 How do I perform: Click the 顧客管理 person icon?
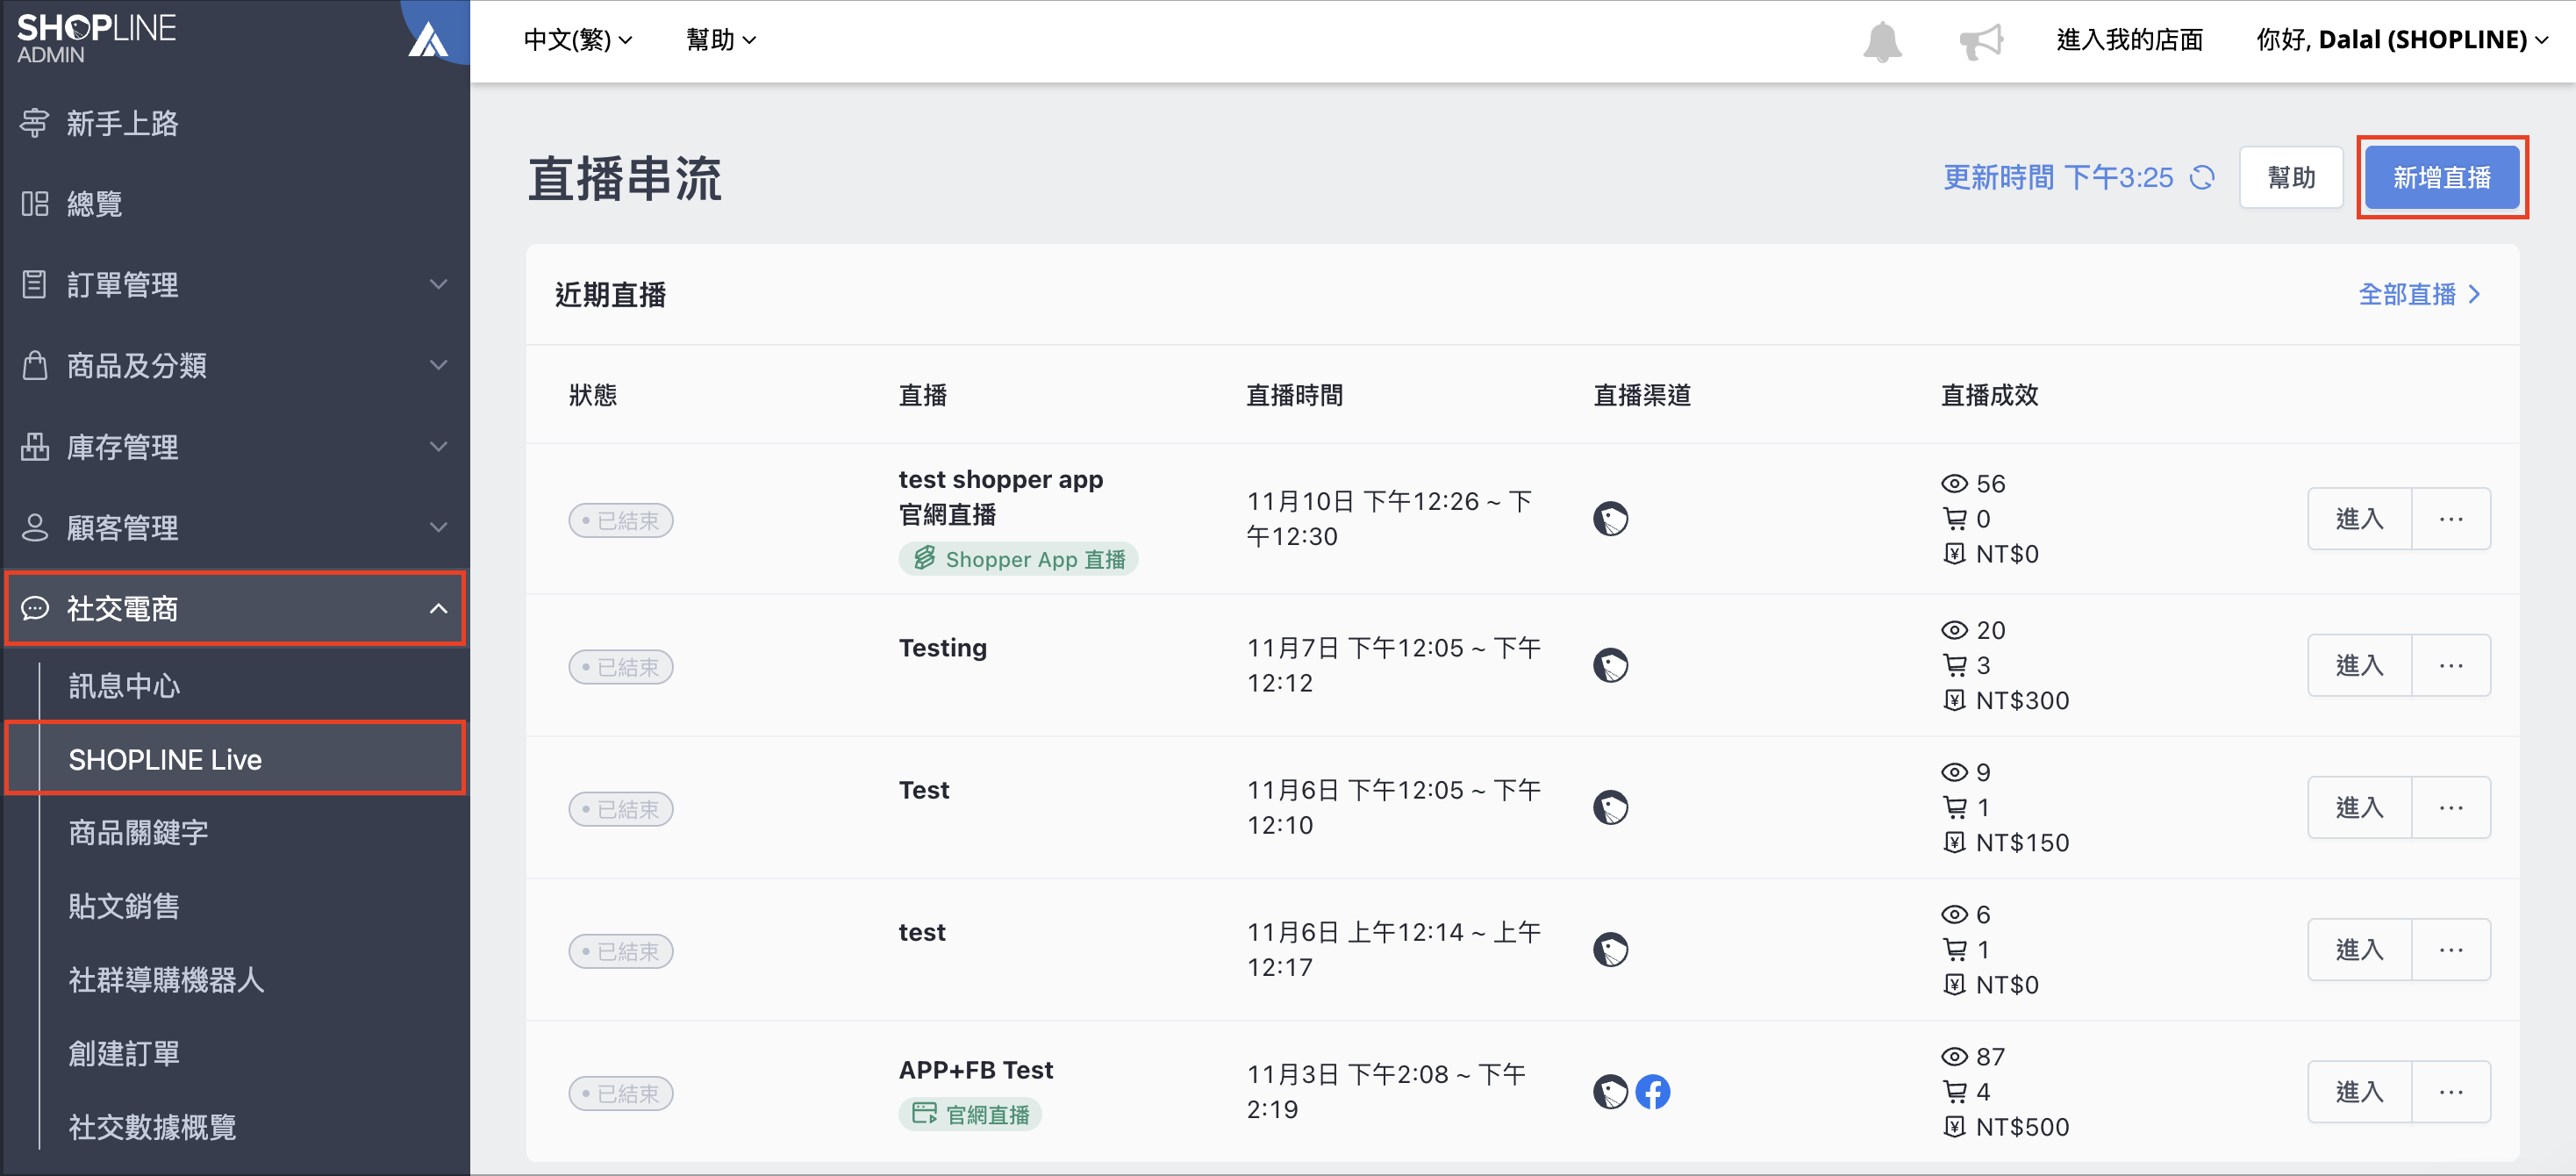[x=35, y=527]
